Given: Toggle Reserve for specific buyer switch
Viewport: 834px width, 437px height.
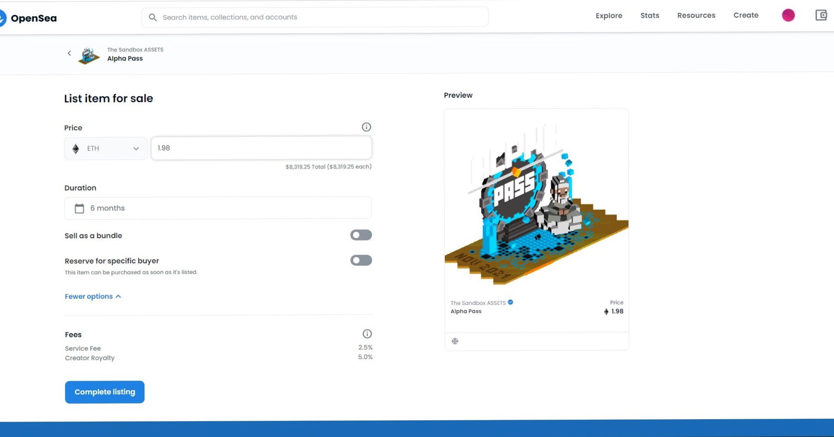Looking at the screenshot, I should tap(361, 260).
